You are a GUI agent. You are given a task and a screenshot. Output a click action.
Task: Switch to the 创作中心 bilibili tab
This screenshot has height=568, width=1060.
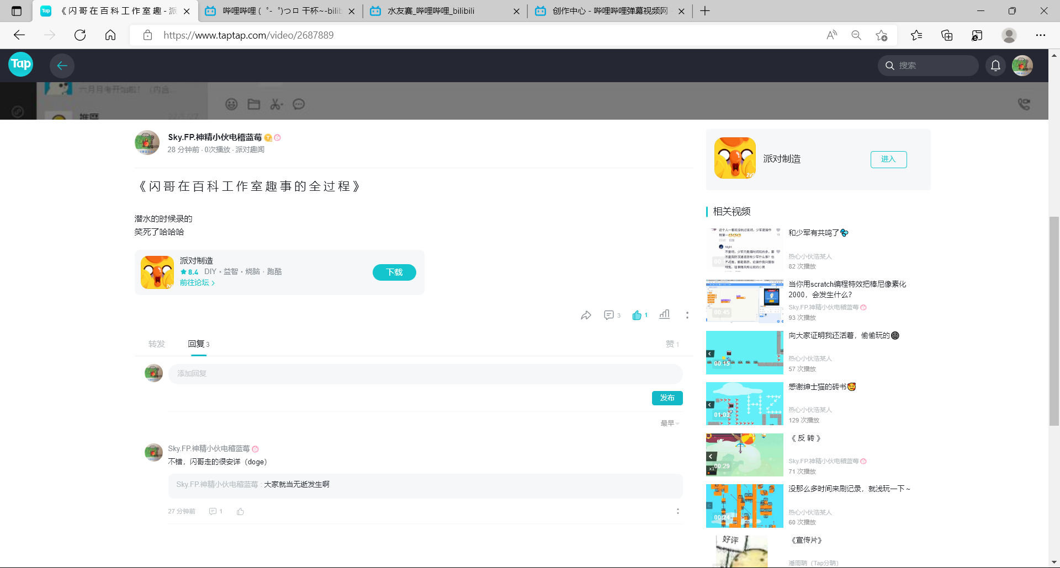pos(610,11)
